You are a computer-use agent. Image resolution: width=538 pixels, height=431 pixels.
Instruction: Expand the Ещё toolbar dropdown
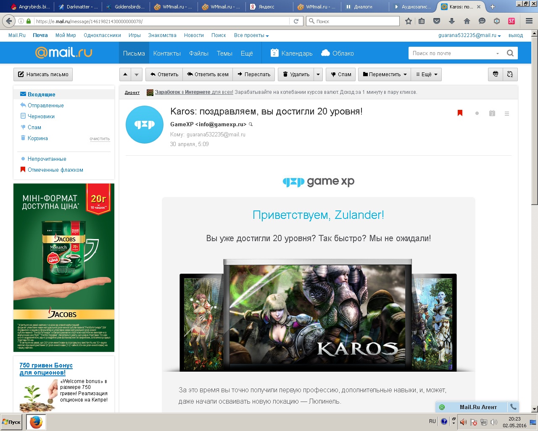426,74
